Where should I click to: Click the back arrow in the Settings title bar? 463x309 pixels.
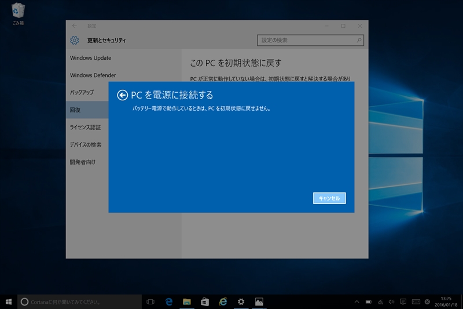click(x=74, y=26)
